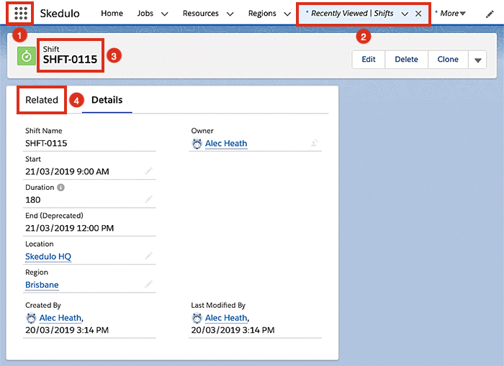Go to the Home tab
The image size is (504, 366).
click(112, 13)
